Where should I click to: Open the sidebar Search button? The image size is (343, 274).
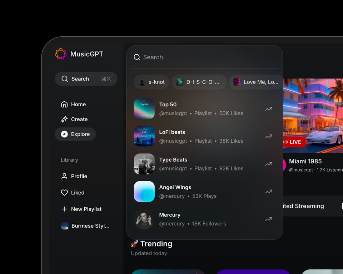click(86, 78)
